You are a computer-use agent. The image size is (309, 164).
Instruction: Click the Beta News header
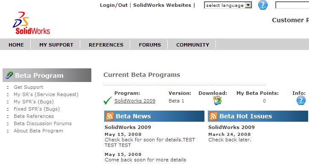(154, 116)
